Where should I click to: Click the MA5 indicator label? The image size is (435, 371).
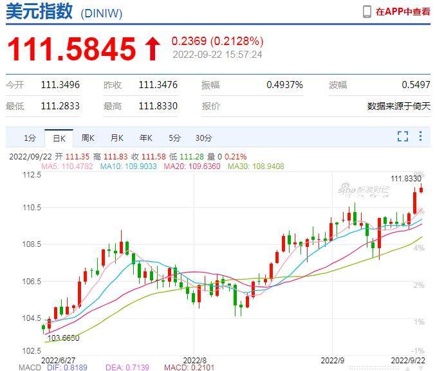click(67, 166)
